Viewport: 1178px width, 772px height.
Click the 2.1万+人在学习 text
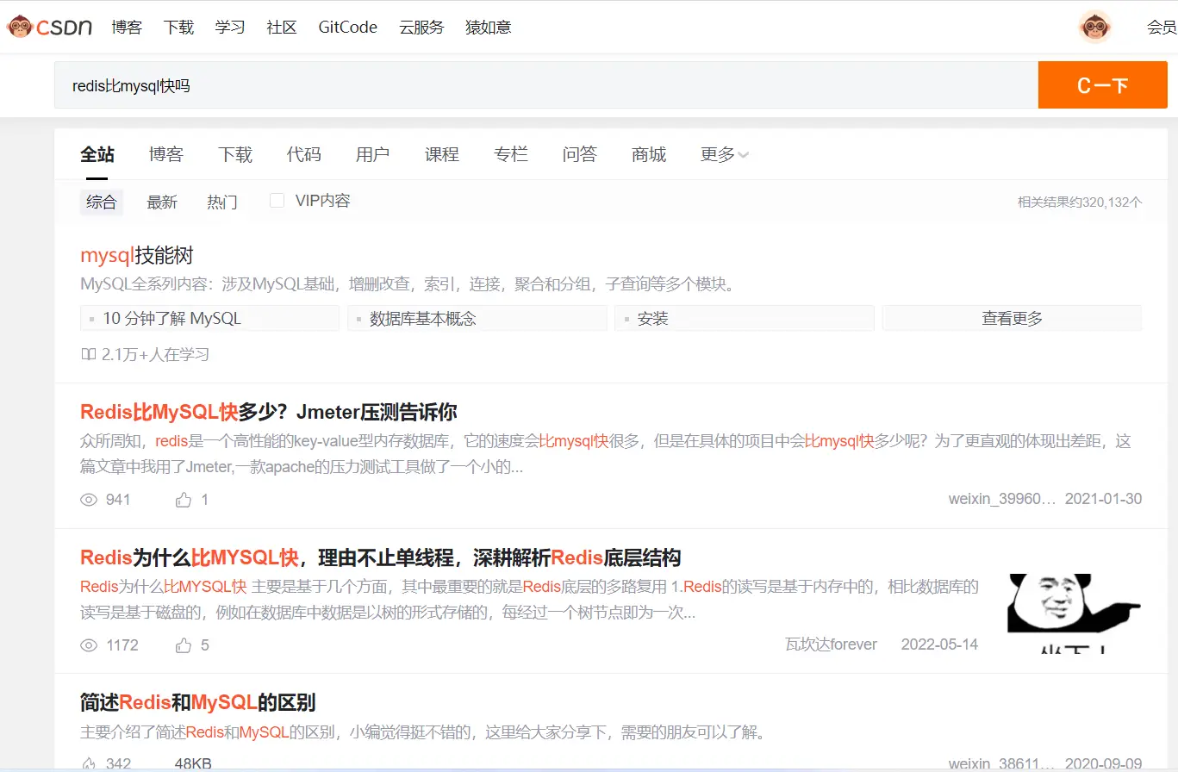click(155, 354)
